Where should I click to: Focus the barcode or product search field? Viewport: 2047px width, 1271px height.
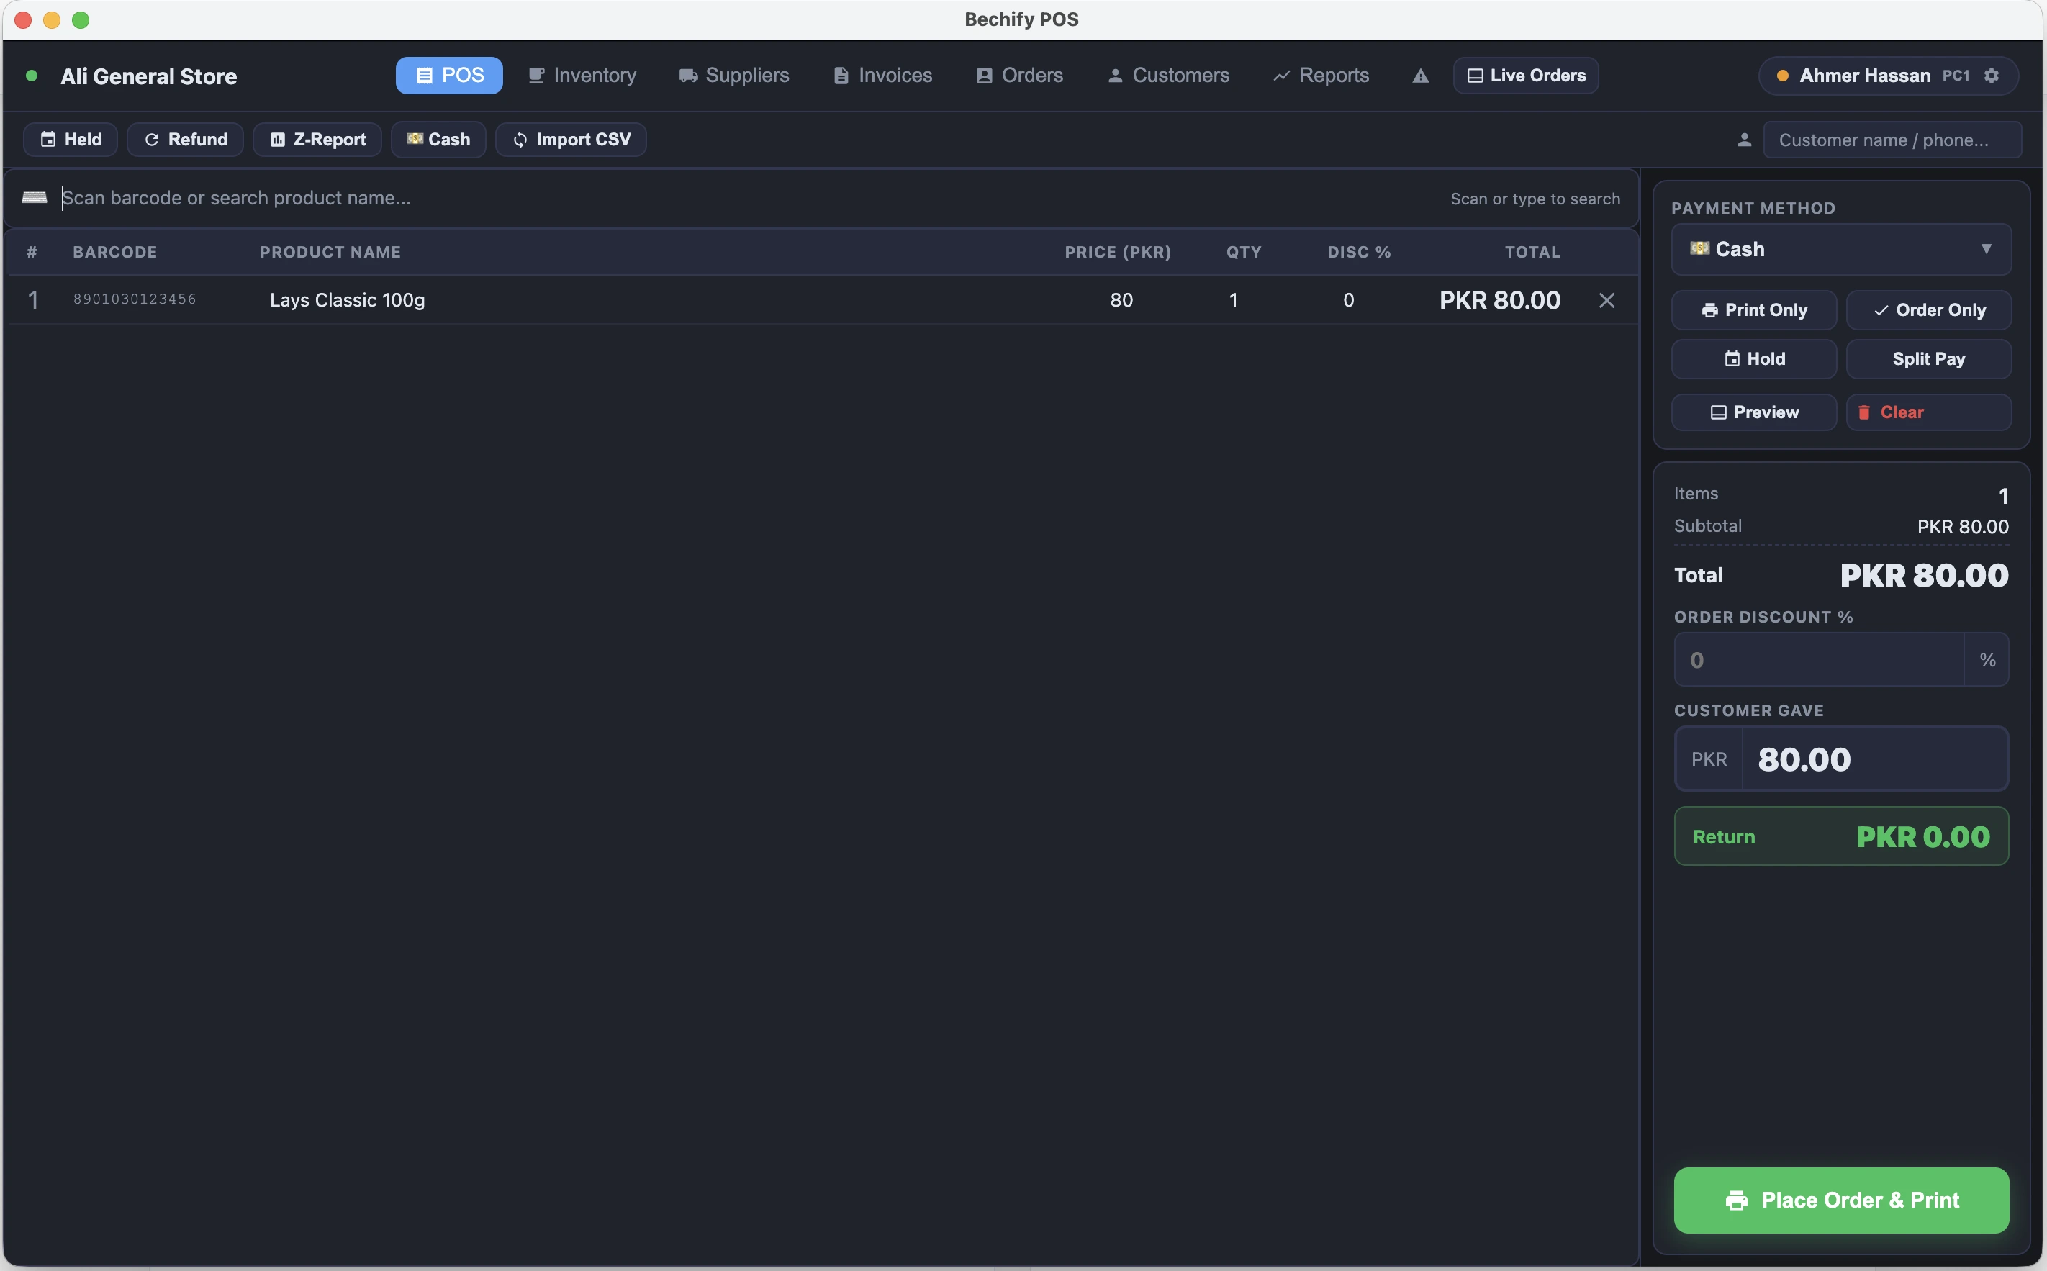point(748,199)
